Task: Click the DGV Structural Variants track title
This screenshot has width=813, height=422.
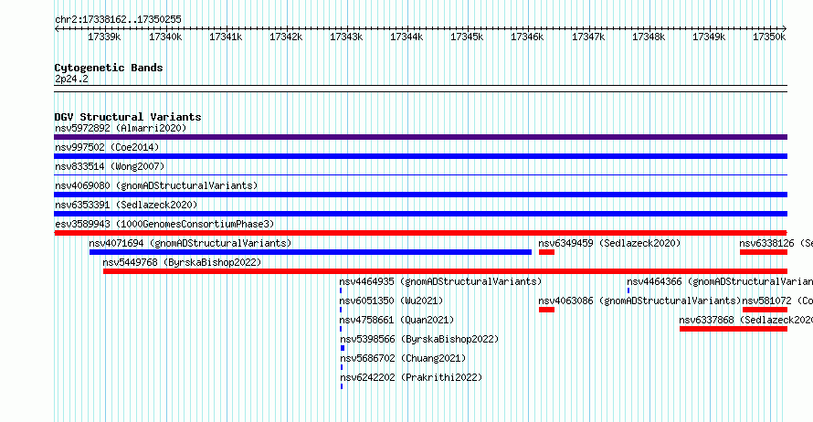Action: coord(128,117)
